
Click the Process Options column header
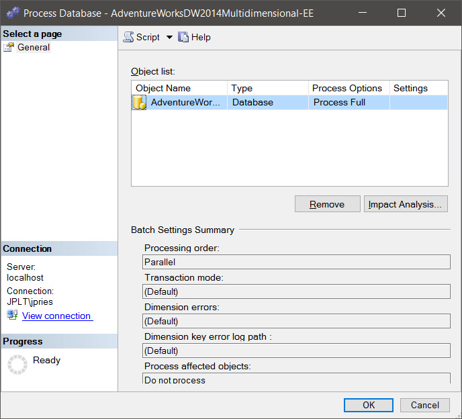click(349, 88)
